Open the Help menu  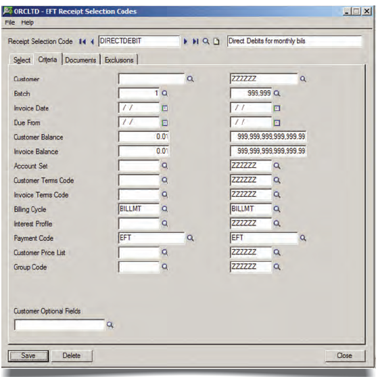click(x=27, y=22)
